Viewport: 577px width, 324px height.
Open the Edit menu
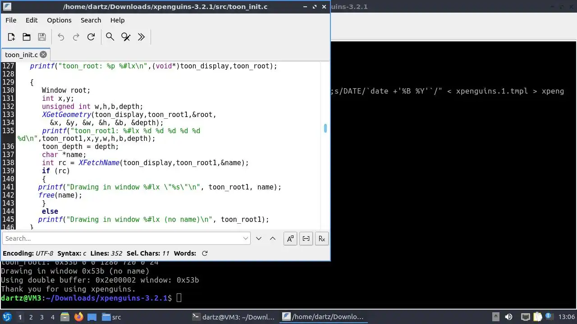point(32,20)
